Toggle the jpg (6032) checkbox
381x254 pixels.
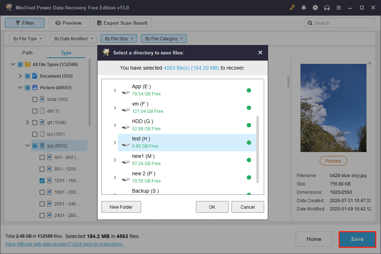point(35,146)
